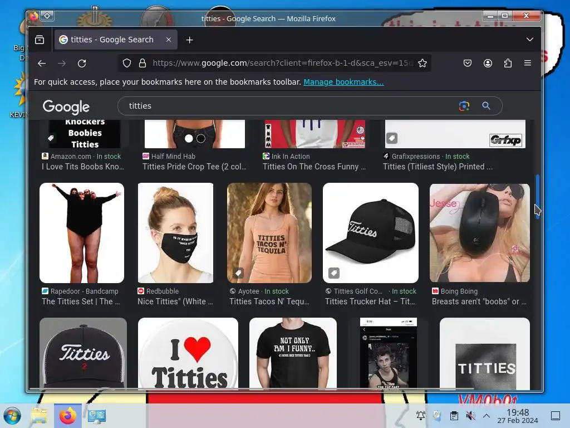
Task: Select white color swatch on Crop Tee
Action: (x=189, y=138)
